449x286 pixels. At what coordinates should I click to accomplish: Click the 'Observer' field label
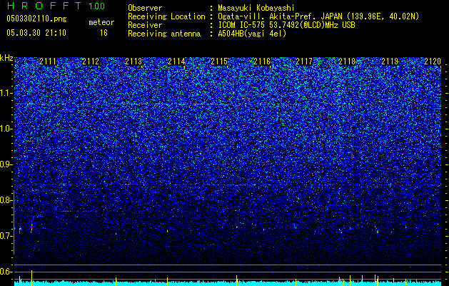point(145,8)
